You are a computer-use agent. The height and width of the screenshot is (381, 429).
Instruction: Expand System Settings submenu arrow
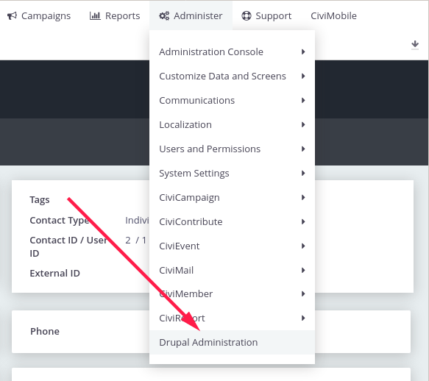pyautogui.click(x=303, y=173)
